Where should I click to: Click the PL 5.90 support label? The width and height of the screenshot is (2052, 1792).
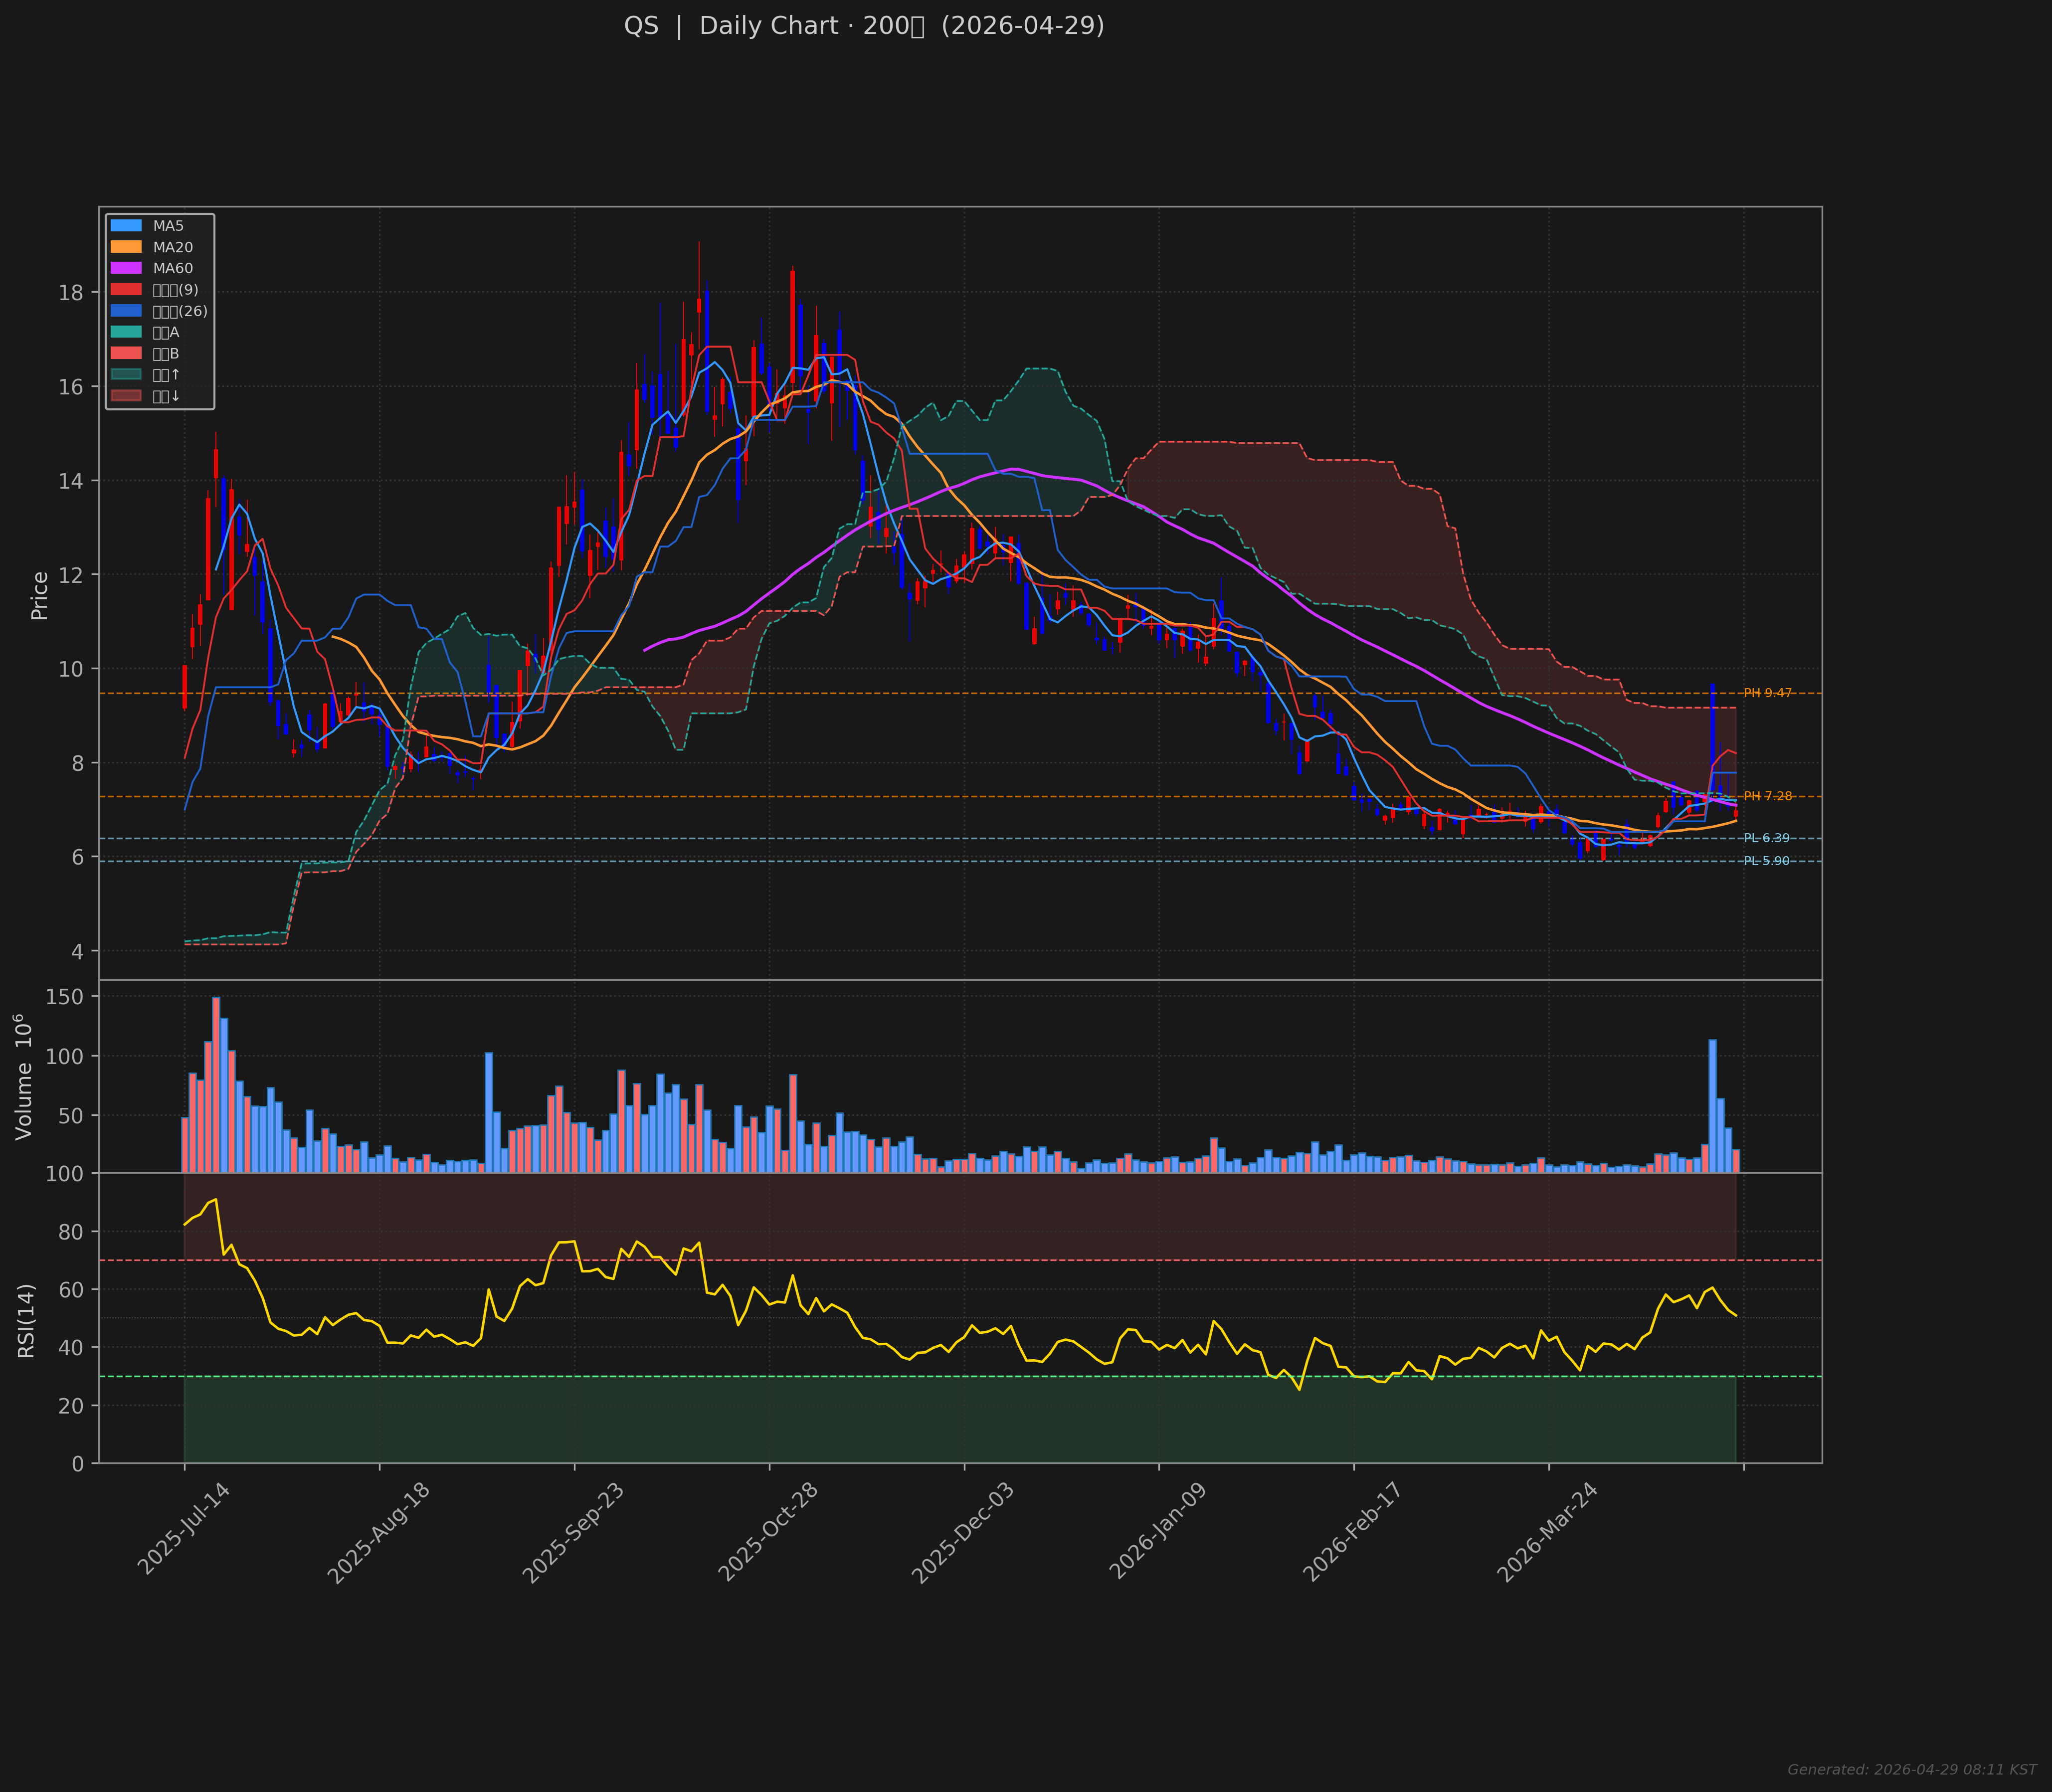(x=1766, y=861)
